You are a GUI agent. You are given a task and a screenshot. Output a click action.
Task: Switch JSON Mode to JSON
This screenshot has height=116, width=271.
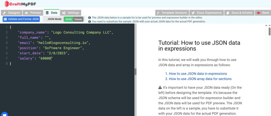(x=68, y=19)
